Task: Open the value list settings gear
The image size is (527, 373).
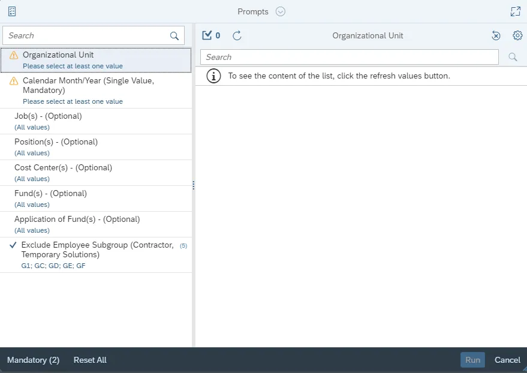Action: (517, 35)
